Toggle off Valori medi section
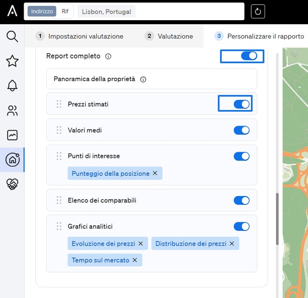308x298 pixels. click(242, 130)
